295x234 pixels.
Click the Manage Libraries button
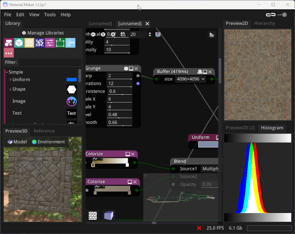pos(43,33)
